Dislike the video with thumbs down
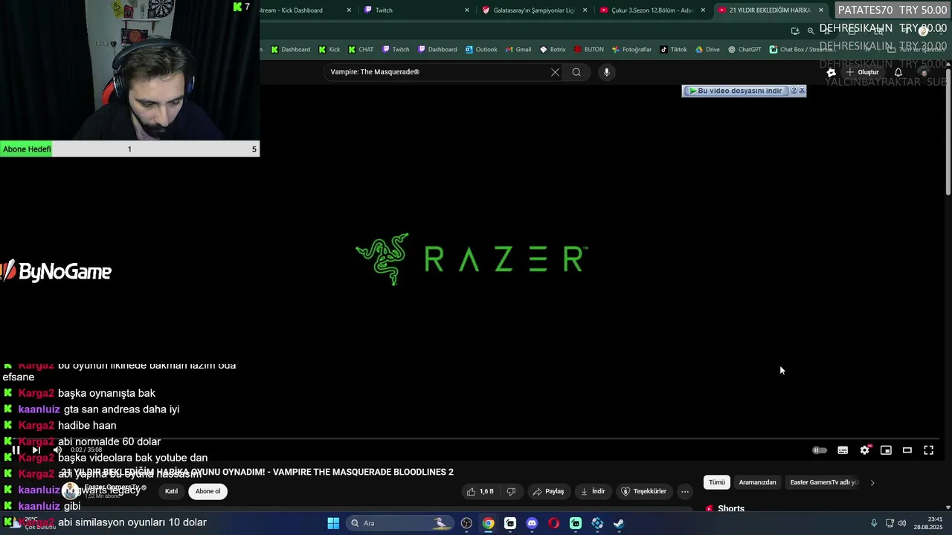 coord(511,491)
